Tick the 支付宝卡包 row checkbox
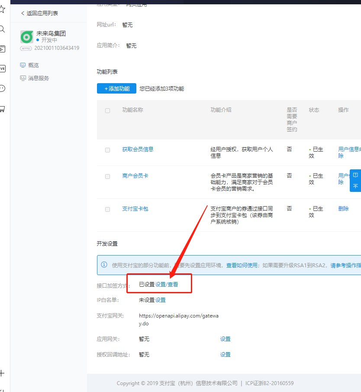Viewport: 361px width, 392px height. point(108,209)
